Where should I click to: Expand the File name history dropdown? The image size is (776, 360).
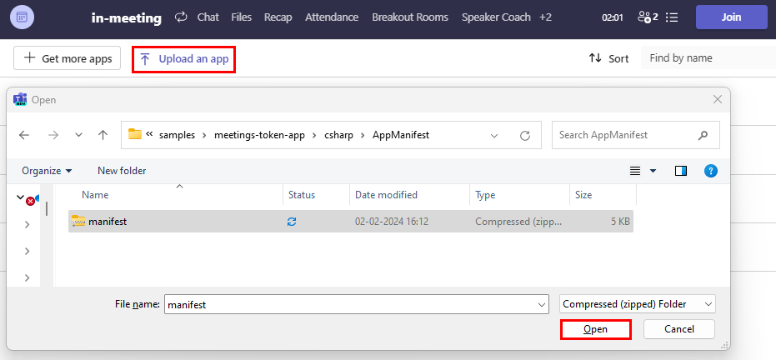542,305
